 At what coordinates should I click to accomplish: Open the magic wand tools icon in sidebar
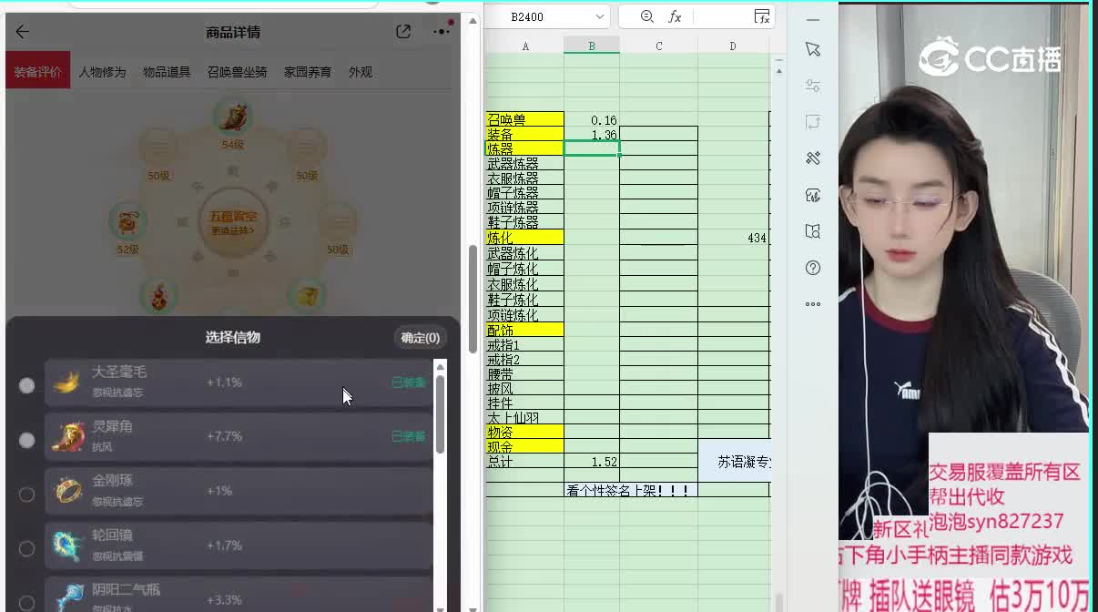click(813, 158)
